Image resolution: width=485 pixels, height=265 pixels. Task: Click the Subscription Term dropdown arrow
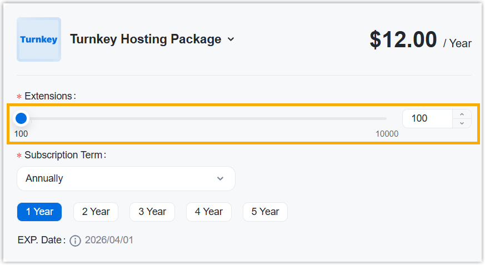point(220,178)
